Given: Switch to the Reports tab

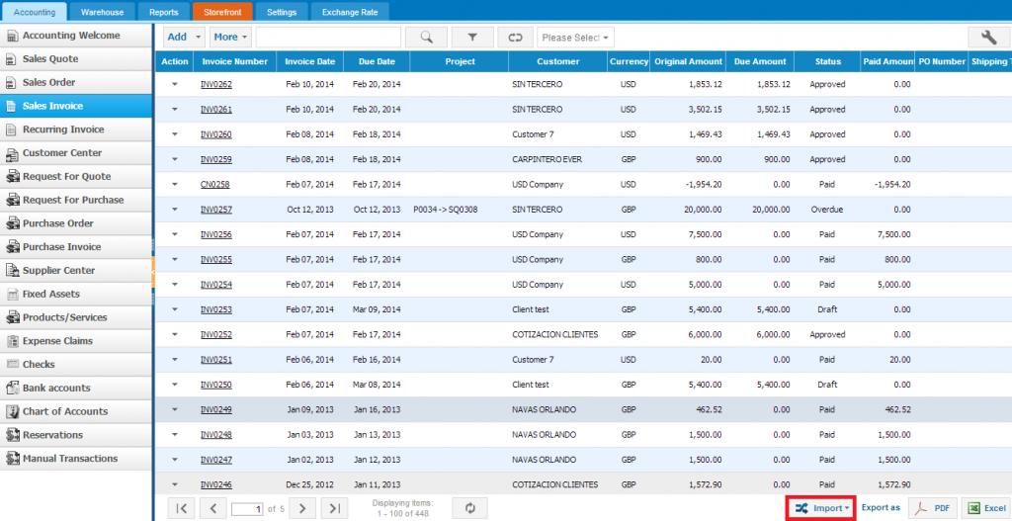Looking at the screenshot, I should [163, 12].
